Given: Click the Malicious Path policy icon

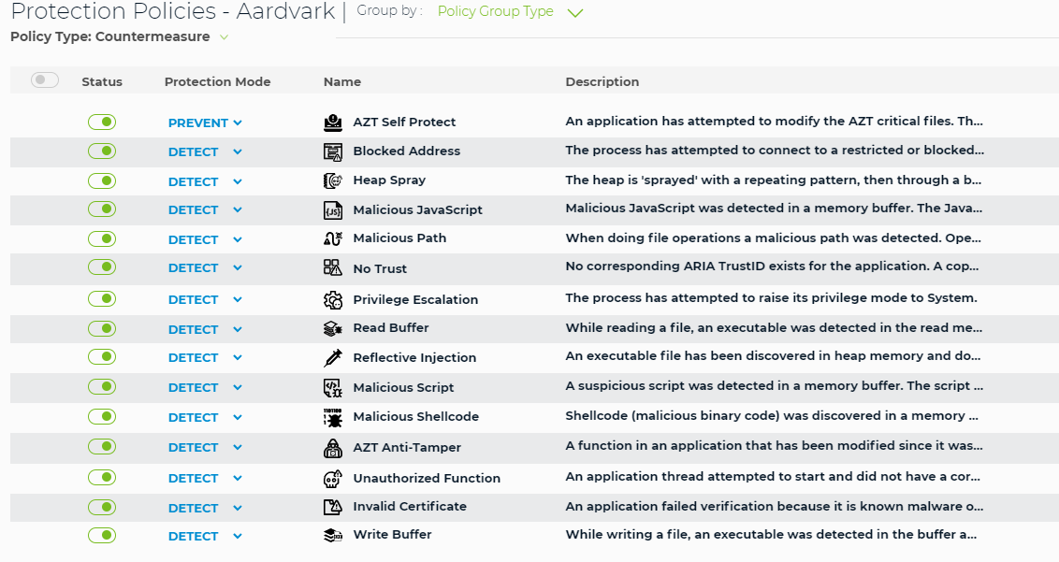Looking at the screenshot, I should 333,238.
